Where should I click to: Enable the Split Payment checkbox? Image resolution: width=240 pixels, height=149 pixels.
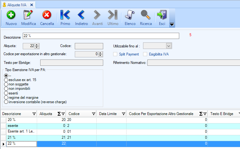115,54
